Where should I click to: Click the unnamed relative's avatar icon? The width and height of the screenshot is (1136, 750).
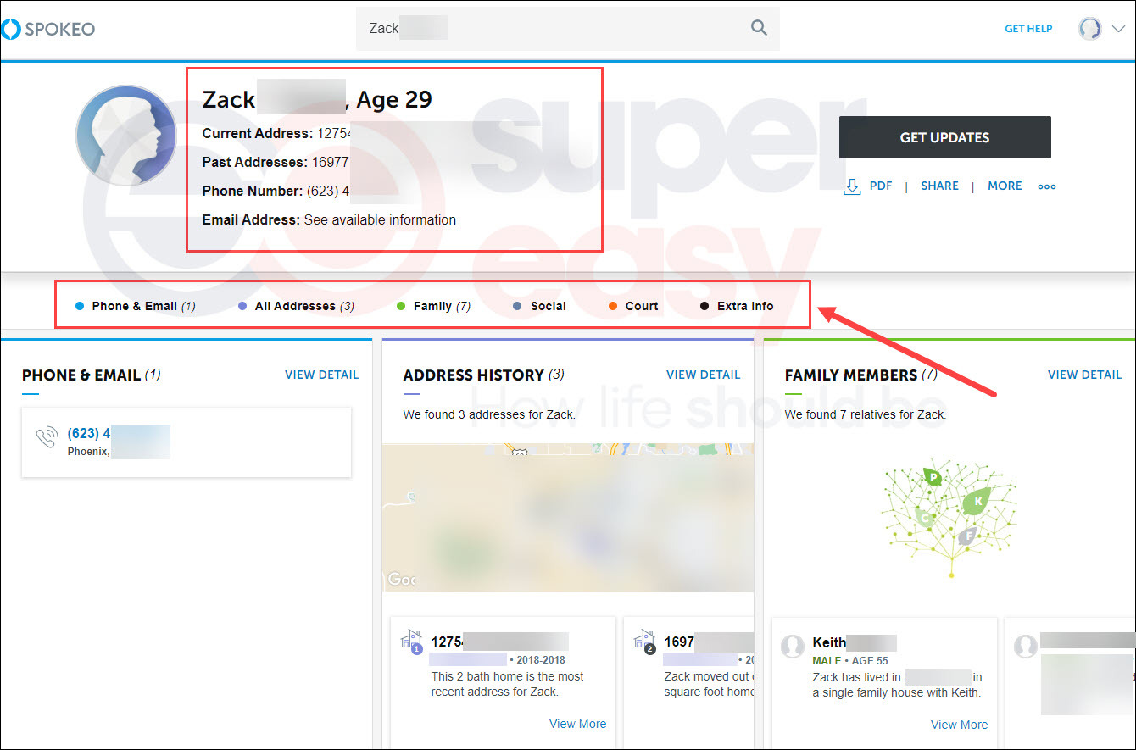click(x=1026, y=647)
